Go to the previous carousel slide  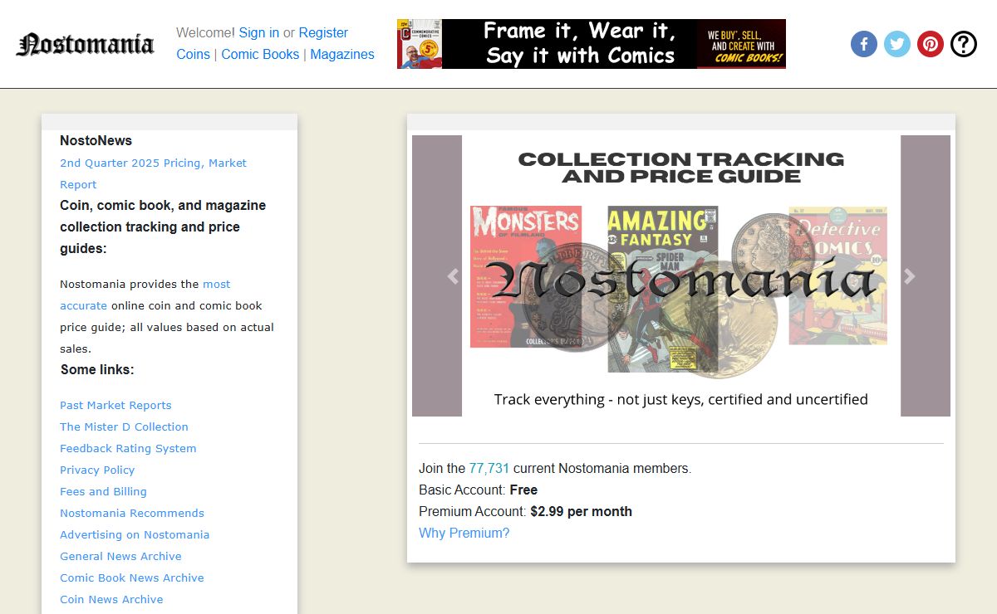coord(453,276)
